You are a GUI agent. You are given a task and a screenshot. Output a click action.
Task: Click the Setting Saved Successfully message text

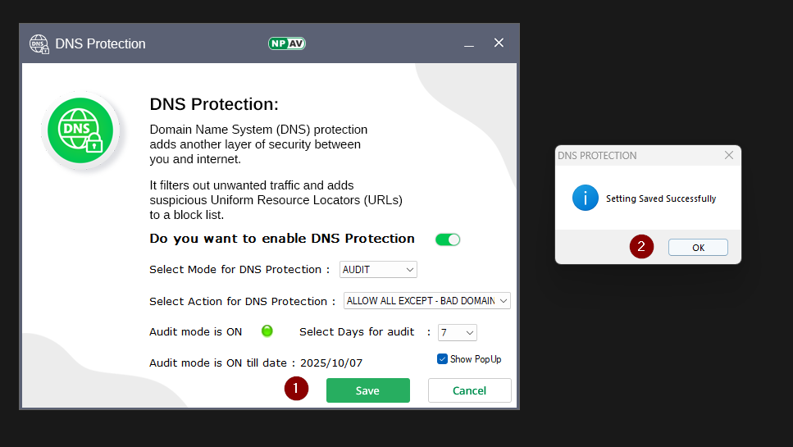click(660, 198)
